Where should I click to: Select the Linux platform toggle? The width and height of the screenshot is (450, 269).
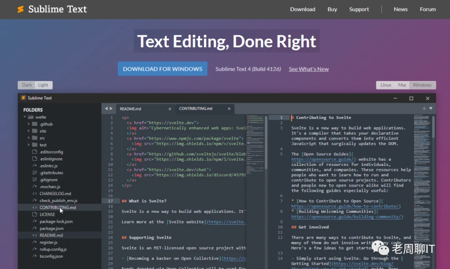[x=386, y=85]
